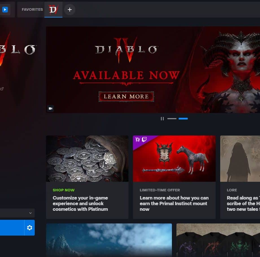The image size is (260, 257).
Task: Open the Lore card with silhouette
Action: coord(240,159)
